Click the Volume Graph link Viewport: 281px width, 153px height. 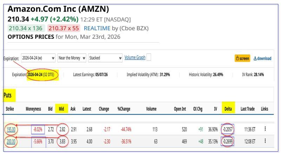coord(135,58)
